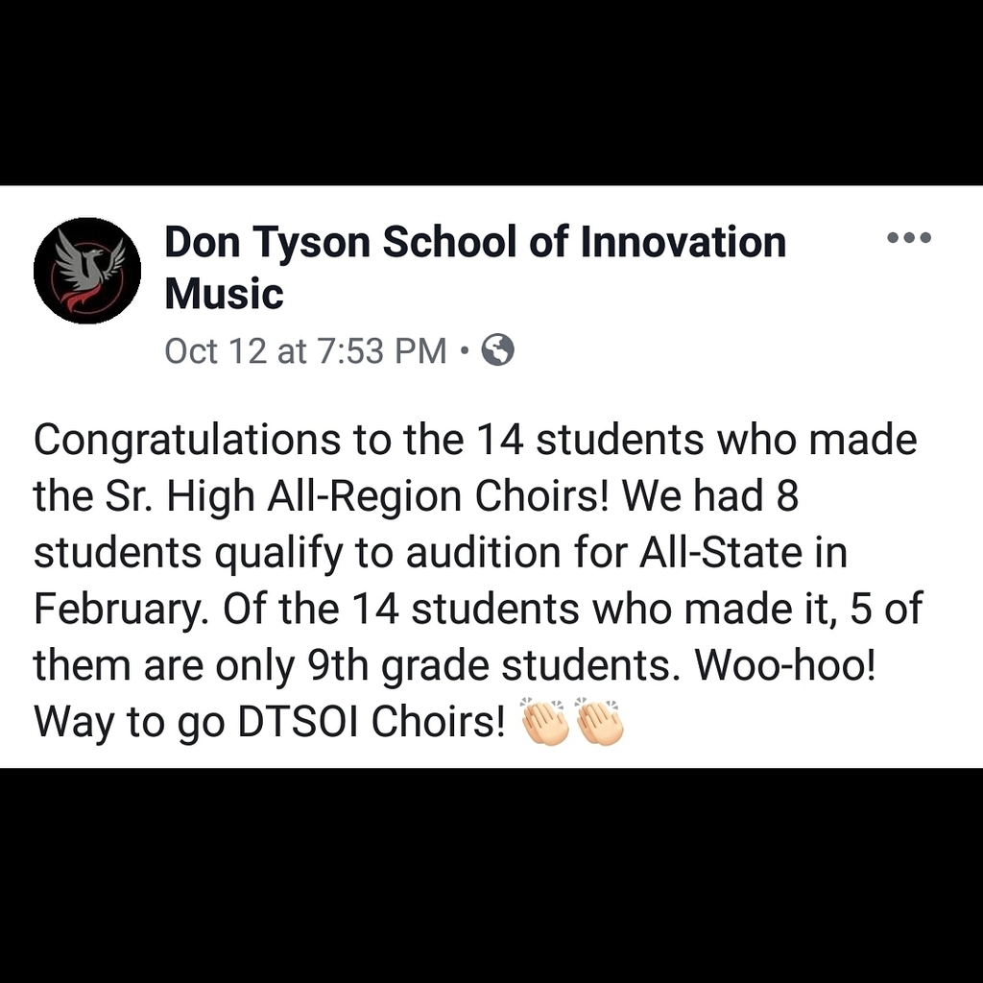Image resolution: width=983 pixels, height=983 pixels.
Task: Click the black bar below the post
Action: (491, 875)
